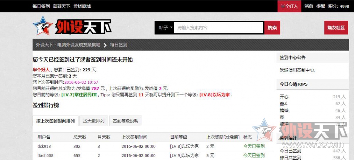This screenshot has width=354, height=160.
Task: Open 每日签到 in top bar
Action: coord(41,6)
